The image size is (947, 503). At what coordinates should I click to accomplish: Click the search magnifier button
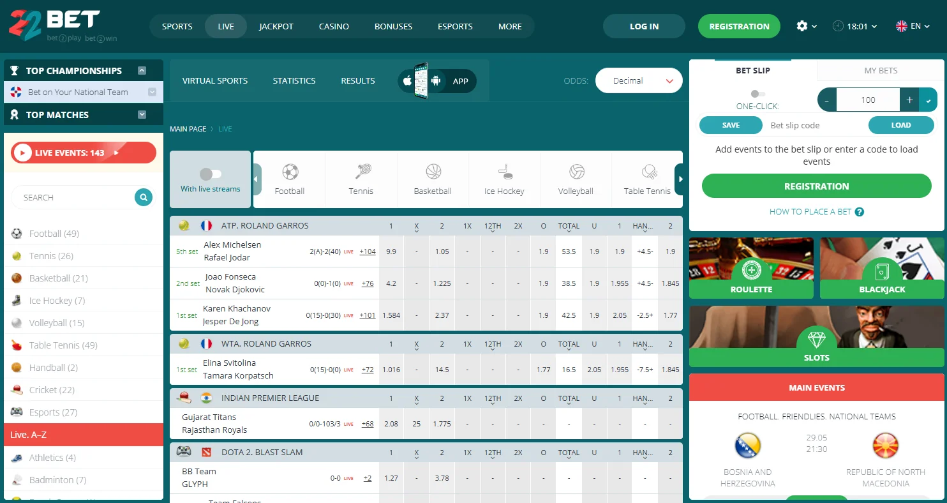click(144, 197)
